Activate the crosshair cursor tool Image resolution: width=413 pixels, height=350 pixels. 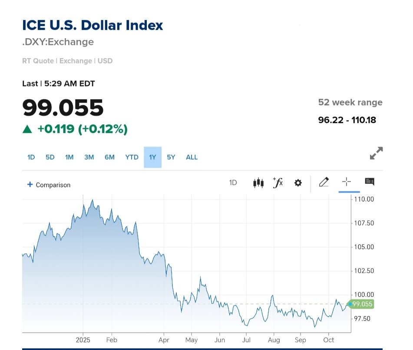tap(346, 182)
